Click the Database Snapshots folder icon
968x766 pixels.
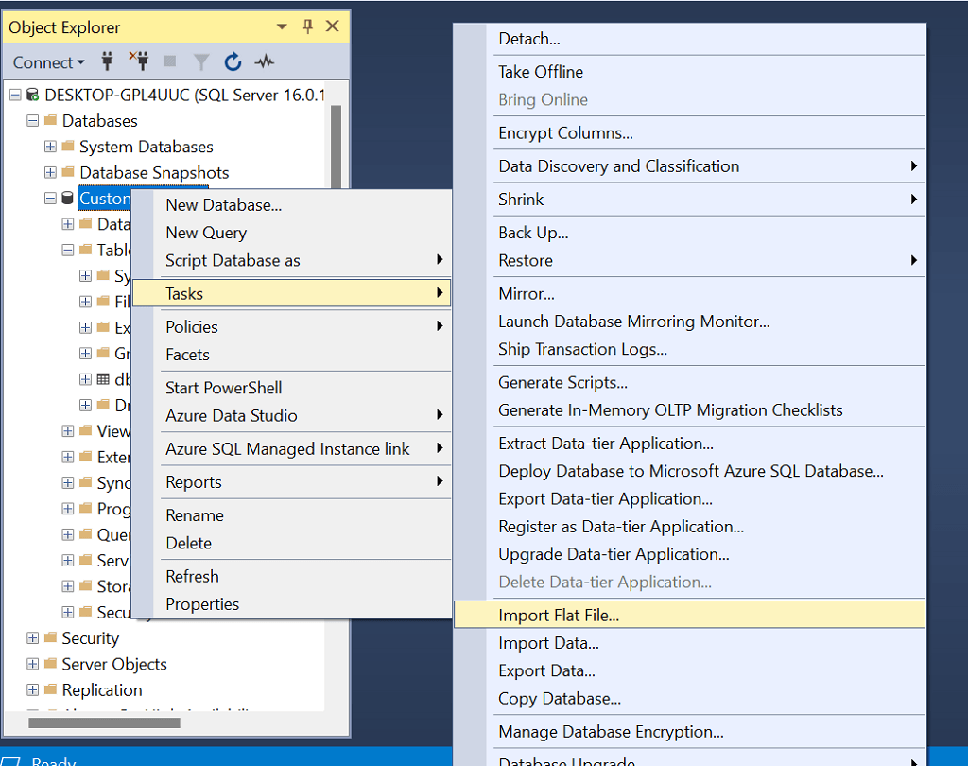[68, 172]
